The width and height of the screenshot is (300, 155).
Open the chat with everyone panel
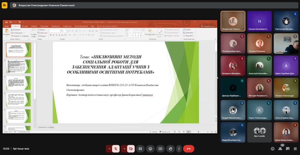pyautogui.click(x=288, y=149)
